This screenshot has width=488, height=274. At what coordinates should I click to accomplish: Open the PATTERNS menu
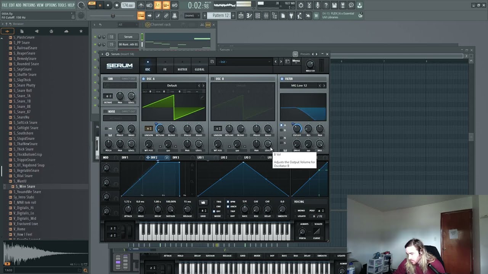(29, 5)
